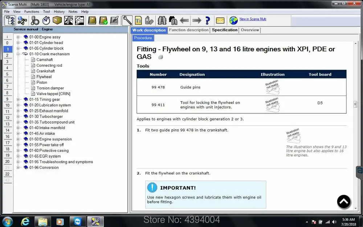The height and width of the screenshot is (227, 363).
Task: Open the Torsion damper document
Action: click(x=50, y=88)
